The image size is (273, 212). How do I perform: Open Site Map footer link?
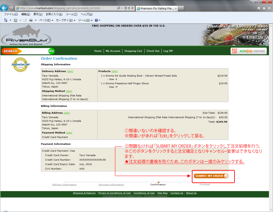163,193
